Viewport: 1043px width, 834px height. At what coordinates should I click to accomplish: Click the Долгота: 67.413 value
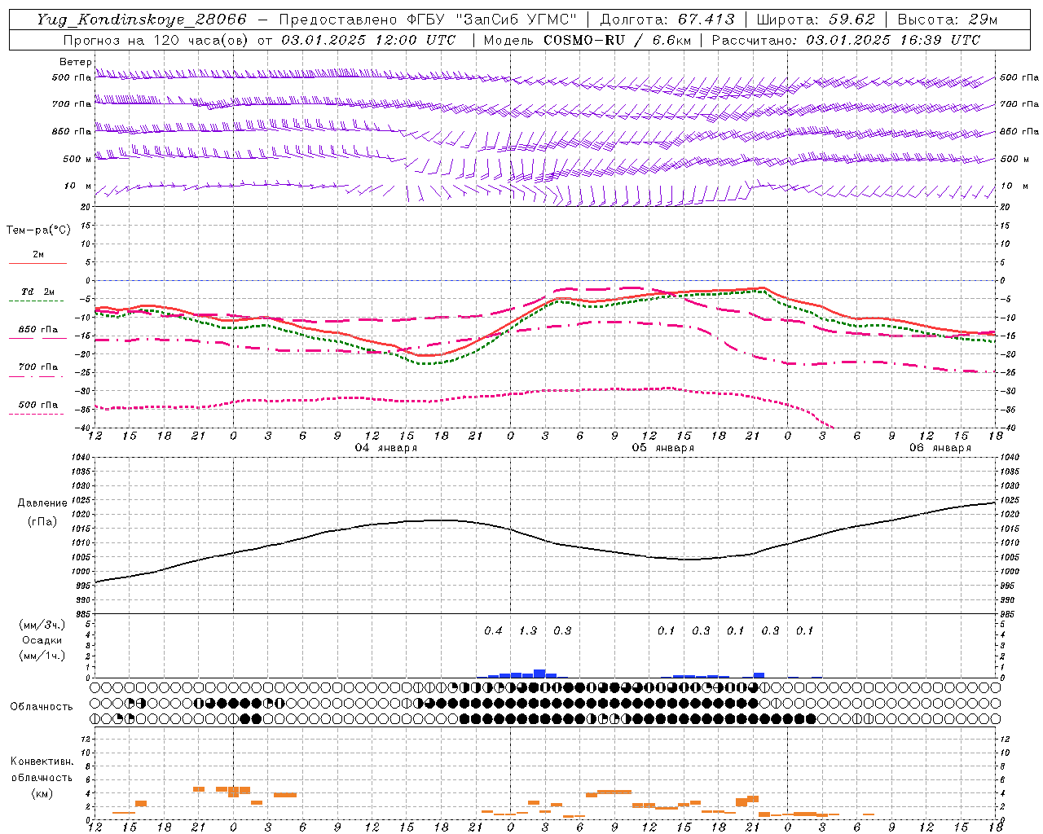click(667, 20)
